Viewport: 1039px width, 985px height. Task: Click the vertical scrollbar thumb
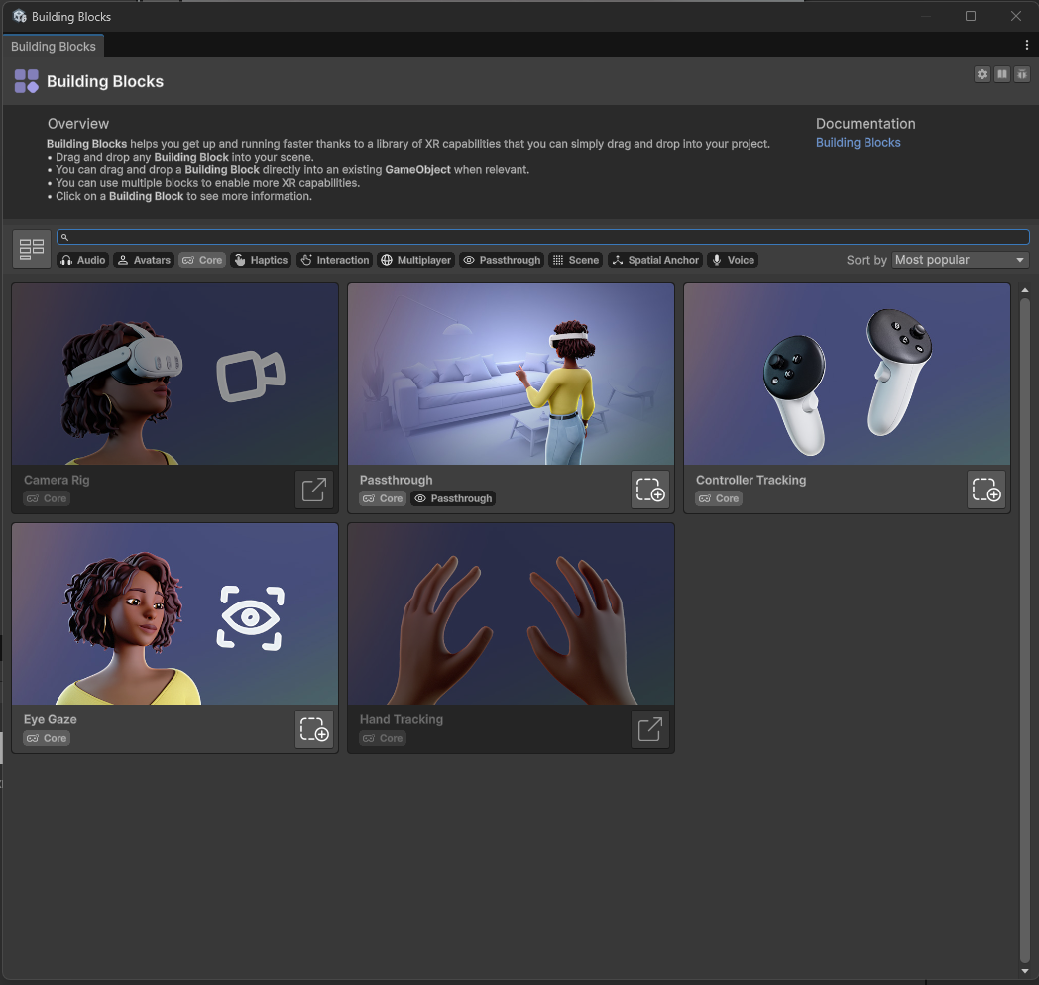point(1025,630)
